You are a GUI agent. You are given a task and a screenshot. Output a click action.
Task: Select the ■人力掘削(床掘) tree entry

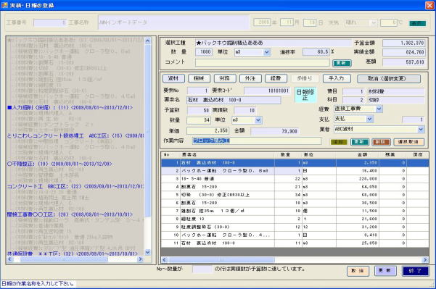tap(70, 107)
